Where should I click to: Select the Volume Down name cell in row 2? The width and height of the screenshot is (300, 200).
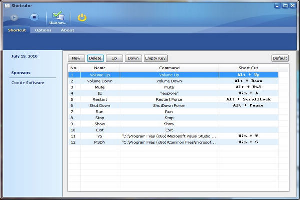(x=100, y=81)
